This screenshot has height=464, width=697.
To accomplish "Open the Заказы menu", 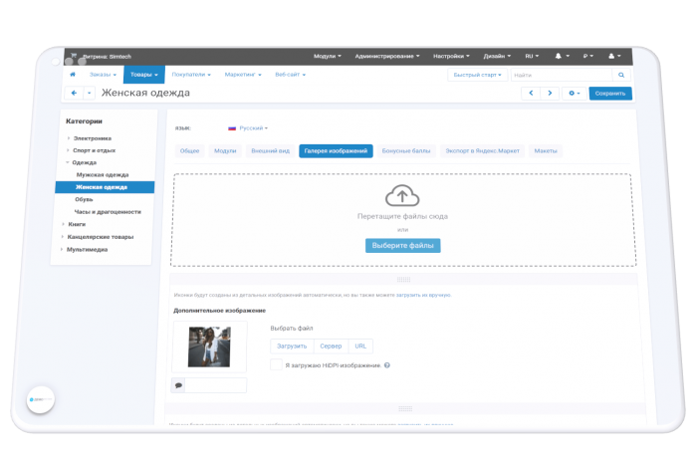I will (x=103, y=75).
